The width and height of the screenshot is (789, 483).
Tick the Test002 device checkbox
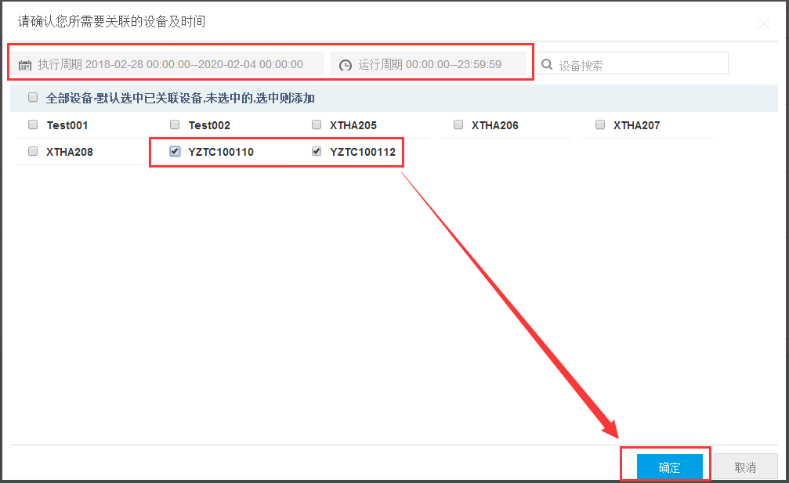175,124
